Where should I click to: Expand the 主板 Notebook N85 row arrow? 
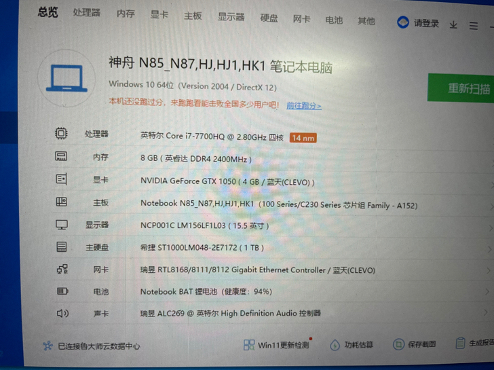coord(491,207)
